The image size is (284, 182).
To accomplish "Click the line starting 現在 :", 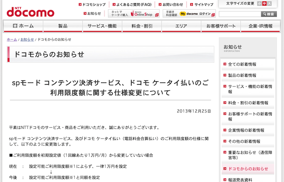I will click(68, 166).
